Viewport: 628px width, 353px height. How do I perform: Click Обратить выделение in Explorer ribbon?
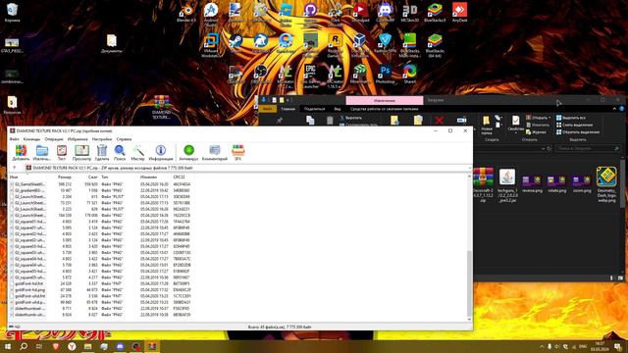578,132
